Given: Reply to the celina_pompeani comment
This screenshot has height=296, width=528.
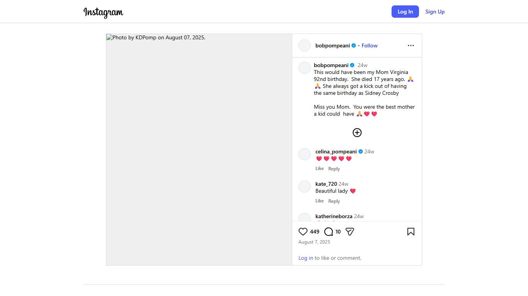Looking at the screenshot, I should [334, 169].
